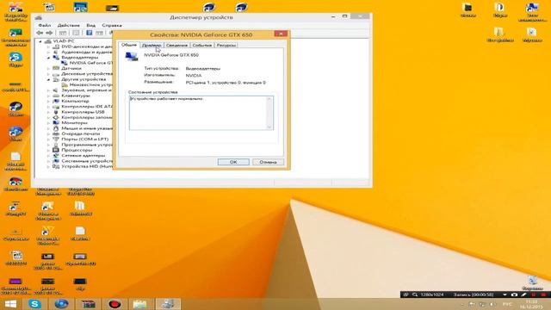Open File Explorer from the taskbar
This screenshot has height=310, width=551.
pos(139,304)
